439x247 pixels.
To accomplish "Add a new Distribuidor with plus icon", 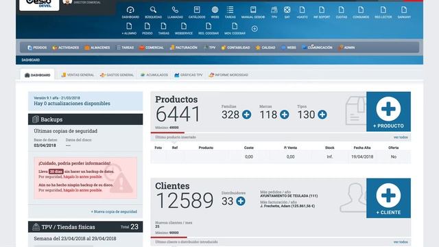I will pyautogui.click(x=241, y=201).
